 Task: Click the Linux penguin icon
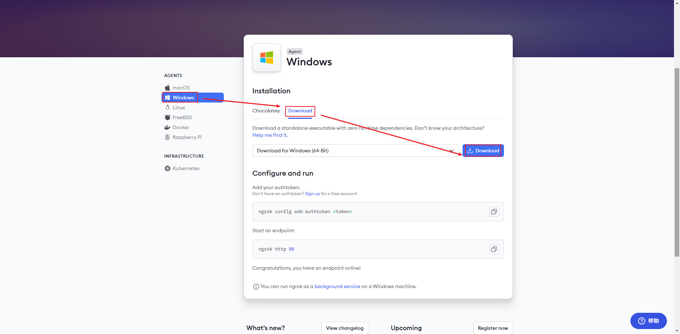tap(168, 107)
